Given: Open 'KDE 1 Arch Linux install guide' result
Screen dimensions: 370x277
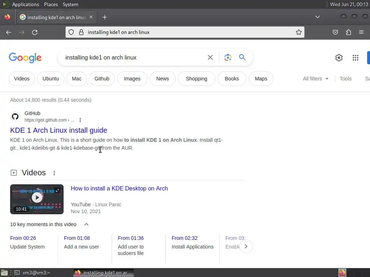Looking at the screenshot, I should (x=59, y=130).
